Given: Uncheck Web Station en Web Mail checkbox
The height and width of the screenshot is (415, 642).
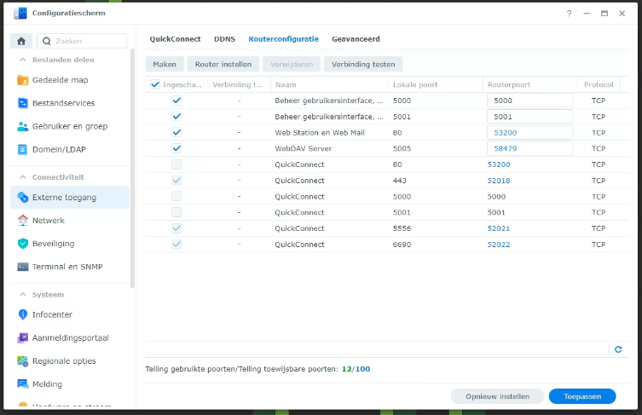Looking at the screenshot, I should pyautogui.click(x=176, y=133).
